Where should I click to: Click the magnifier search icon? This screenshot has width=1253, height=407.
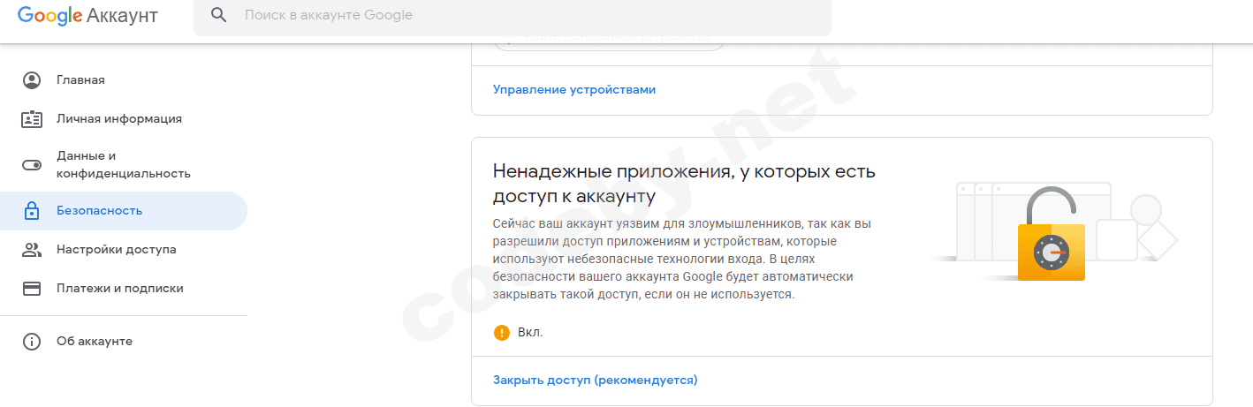pos(218,15)
